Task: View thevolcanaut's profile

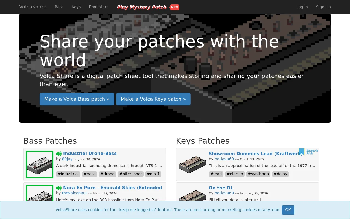Action: (x=75, y=193)
